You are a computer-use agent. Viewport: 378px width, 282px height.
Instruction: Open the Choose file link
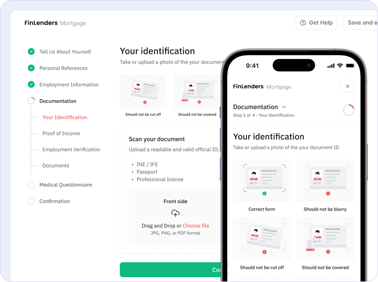click(196, 226)
